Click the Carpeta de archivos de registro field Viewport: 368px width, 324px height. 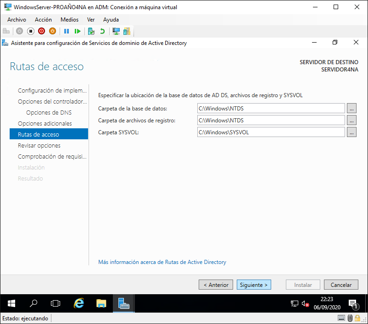pos(271,120)
